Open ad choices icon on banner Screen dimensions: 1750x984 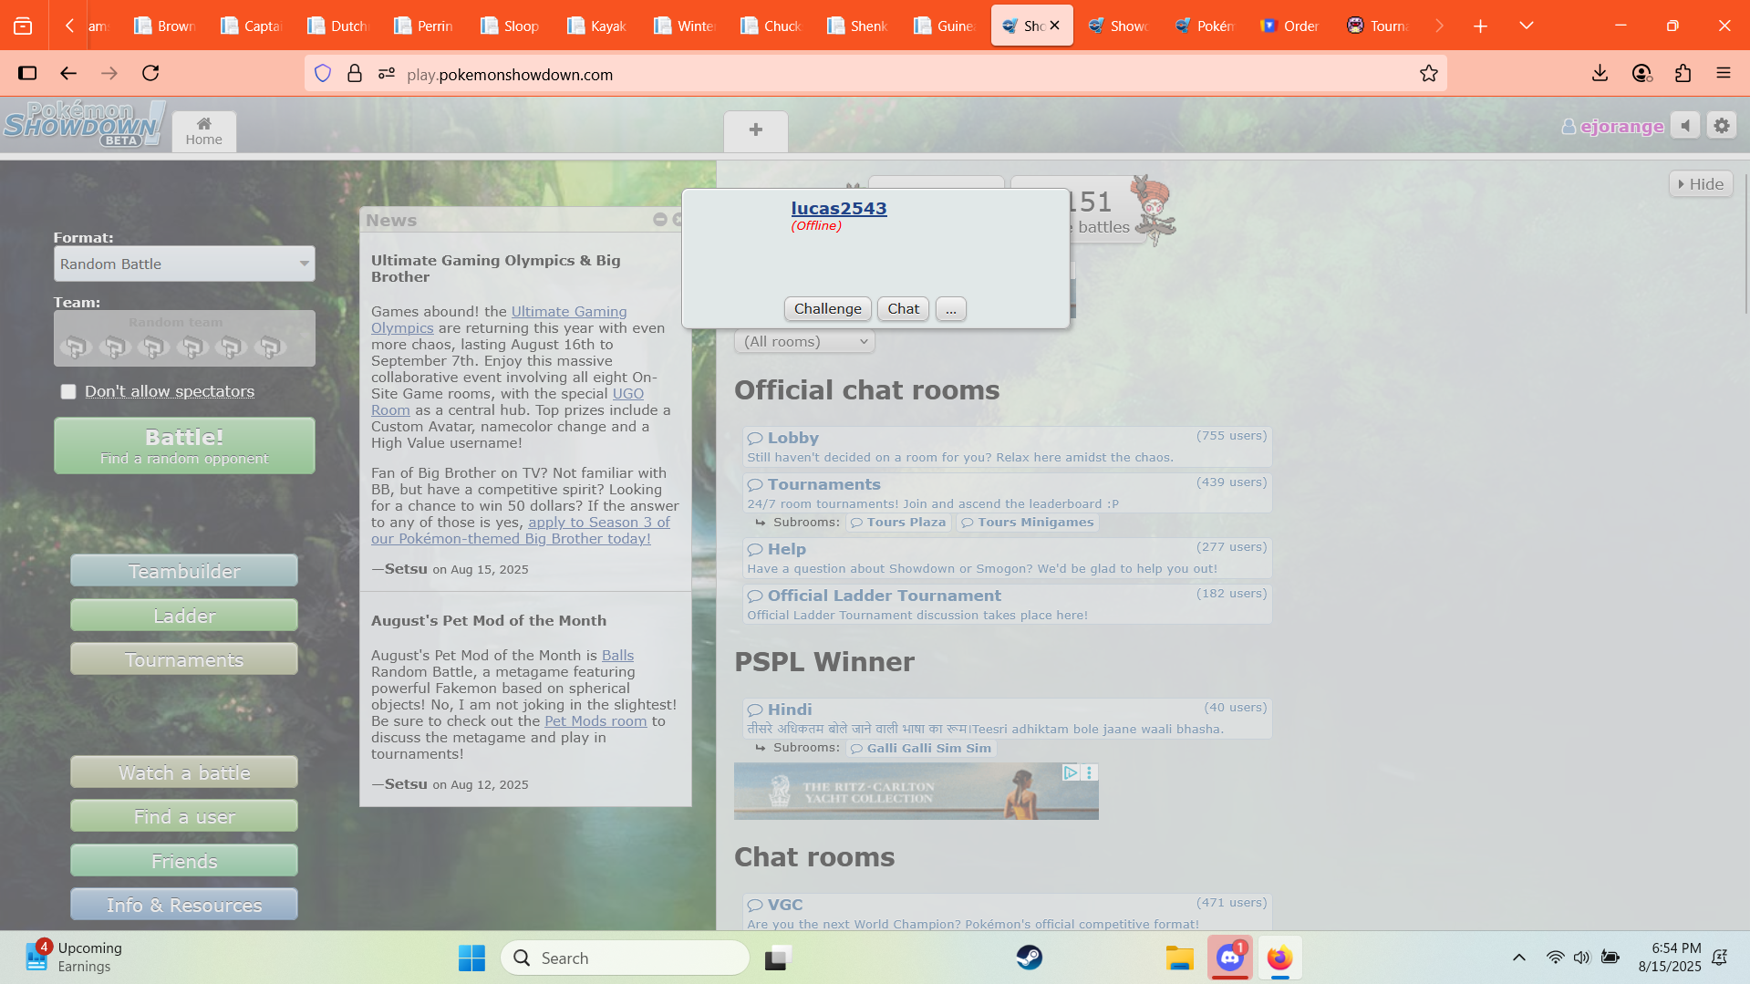click(x=1071, y=772)
